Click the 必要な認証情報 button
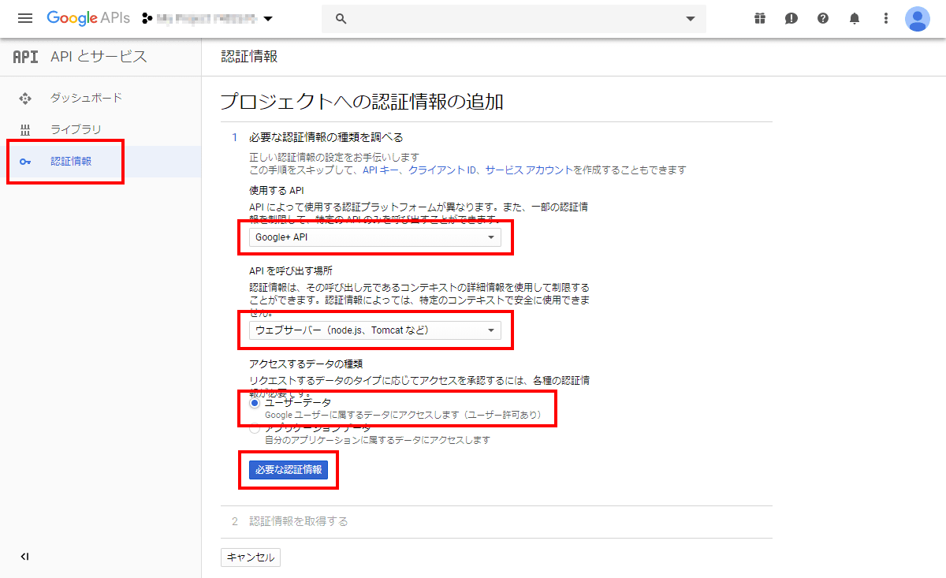 (289, 470)
